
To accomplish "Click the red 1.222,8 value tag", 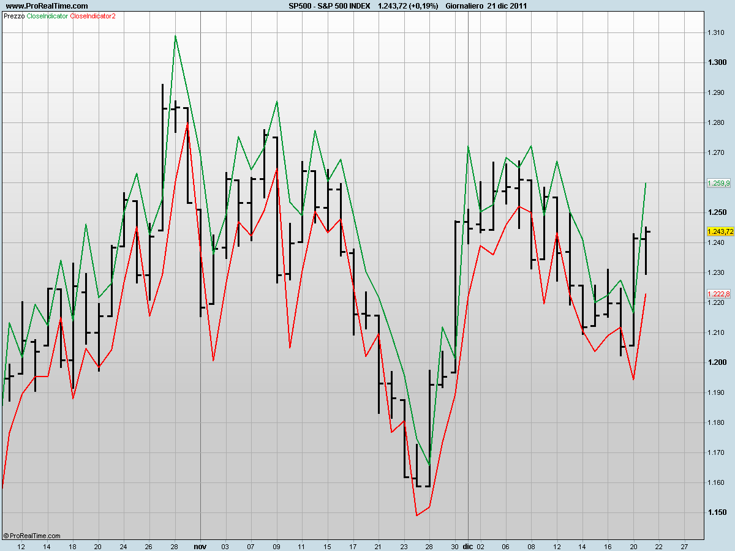I will (x=718, y=294).
